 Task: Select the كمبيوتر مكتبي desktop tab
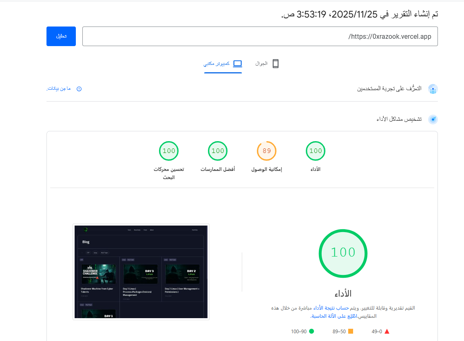(x=223, y=64)
